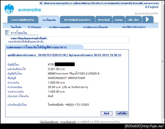Select โอนไปยัง submenu item
The width and height of the screenshot is (165, 129).
click(16, 27)
